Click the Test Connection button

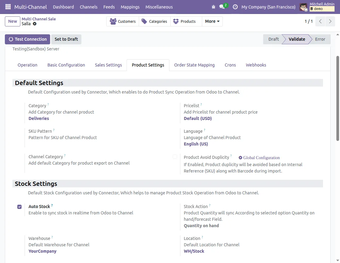pos(27,39)
